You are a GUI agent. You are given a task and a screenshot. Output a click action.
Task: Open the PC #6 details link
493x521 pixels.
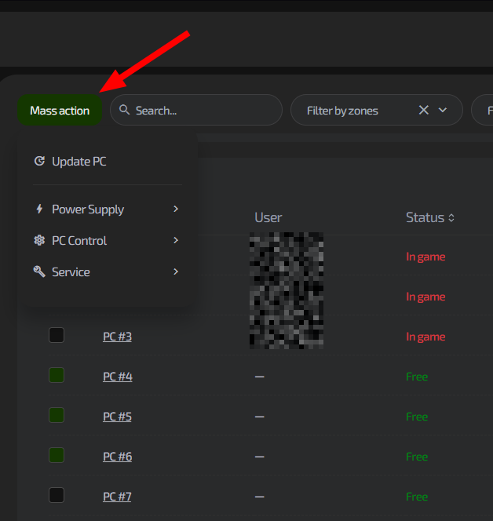point(117,457)
